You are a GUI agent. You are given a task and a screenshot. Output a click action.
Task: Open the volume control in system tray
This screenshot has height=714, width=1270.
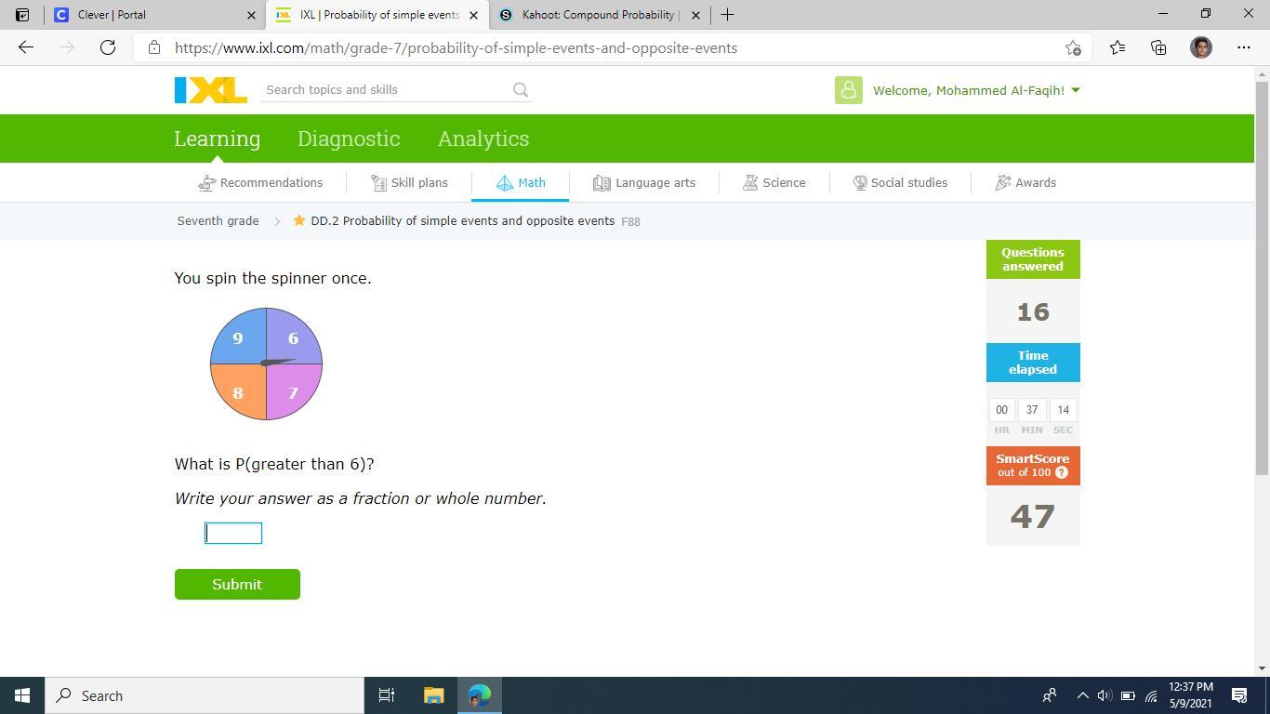point(1105,695)
